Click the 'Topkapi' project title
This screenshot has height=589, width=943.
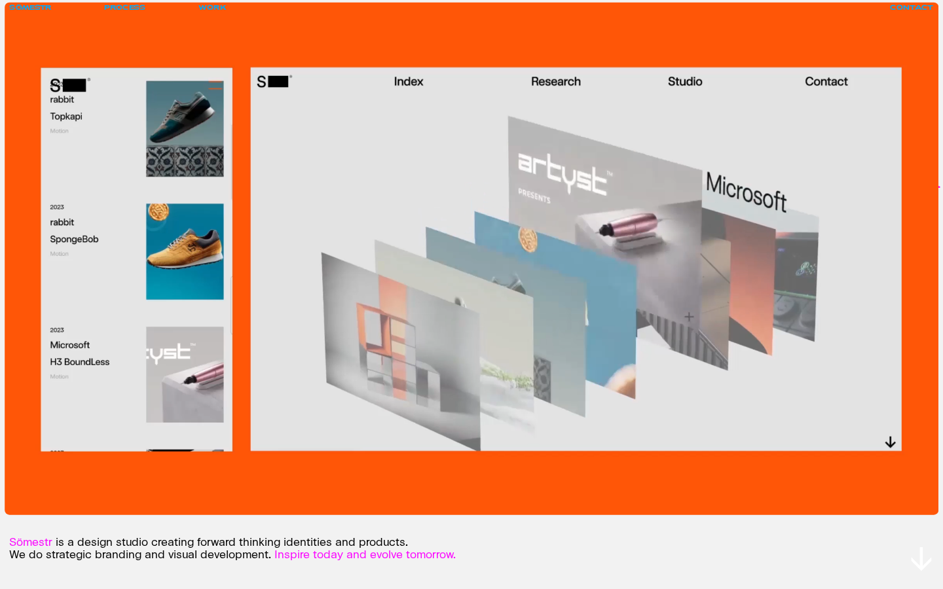coord(66,116)
